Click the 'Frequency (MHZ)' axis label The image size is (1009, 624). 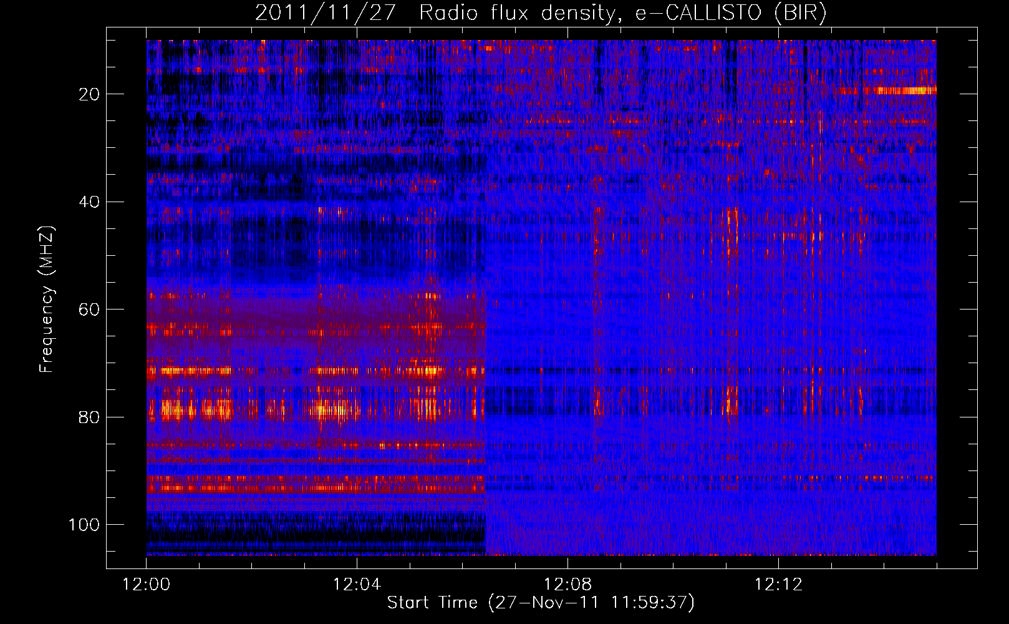(47, 299)
